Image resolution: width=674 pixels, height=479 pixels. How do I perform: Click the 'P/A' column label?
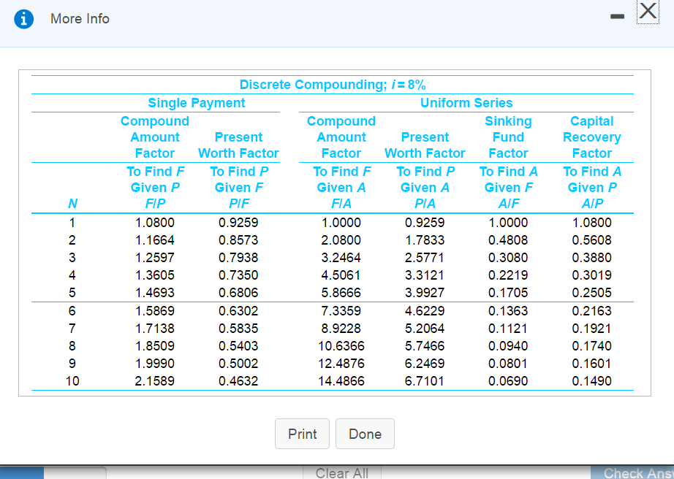coord(425,204)
